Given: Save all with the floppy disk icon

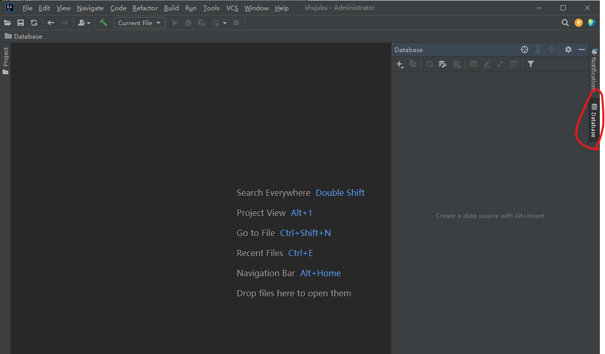Looking at the screenshot, I should (x=21, y=23).
